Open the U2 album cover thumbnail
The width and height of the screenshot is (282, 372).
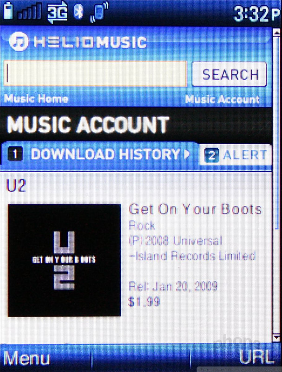[x=64, y=260]
